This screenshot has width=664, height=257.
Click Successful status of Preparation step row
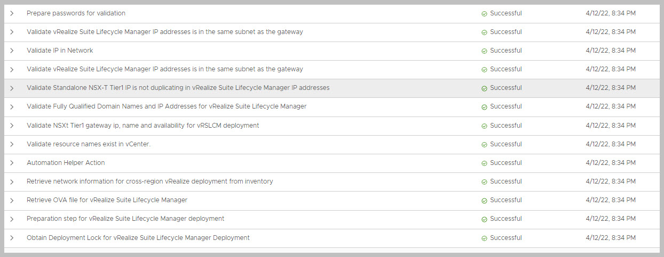[x=505, y=219]
